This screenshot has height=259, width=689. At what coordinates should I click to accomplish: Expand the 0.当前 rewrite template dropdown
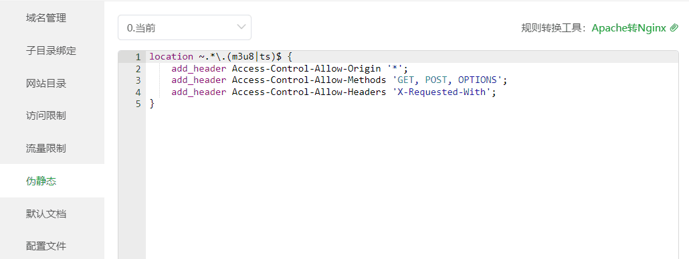click(185, 27)
